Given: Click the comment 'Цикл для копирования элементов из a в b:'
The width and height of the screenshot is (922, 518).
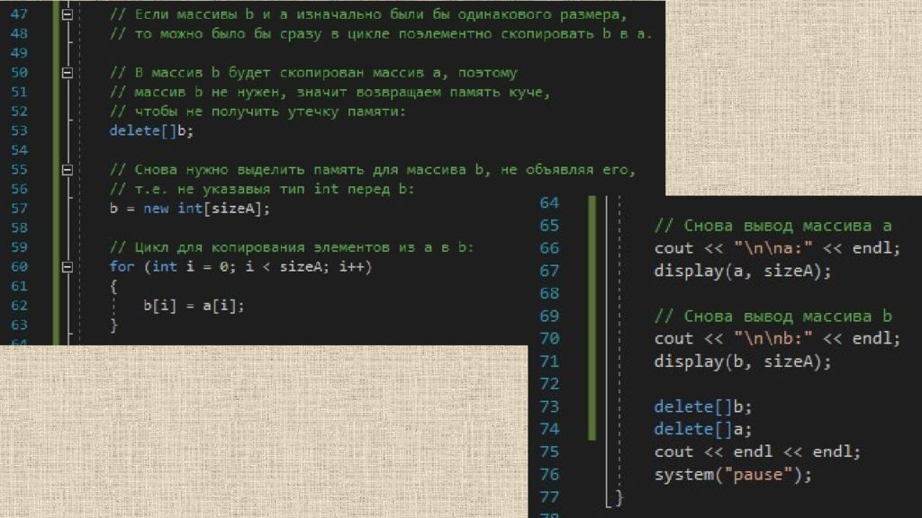Looking at the screenshot, I should pos(292,247).
